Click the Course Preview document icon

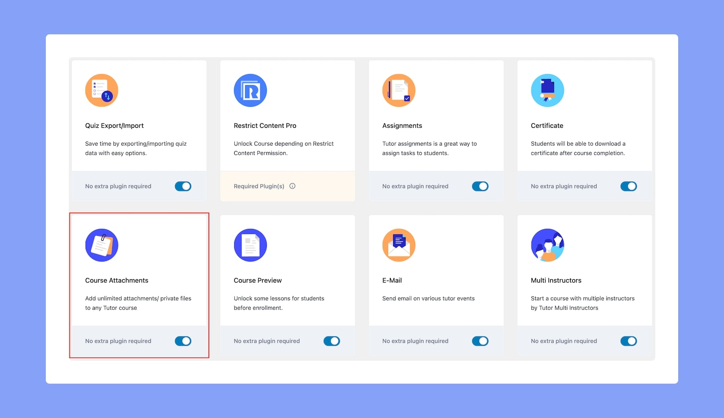[x=250, y=245]
